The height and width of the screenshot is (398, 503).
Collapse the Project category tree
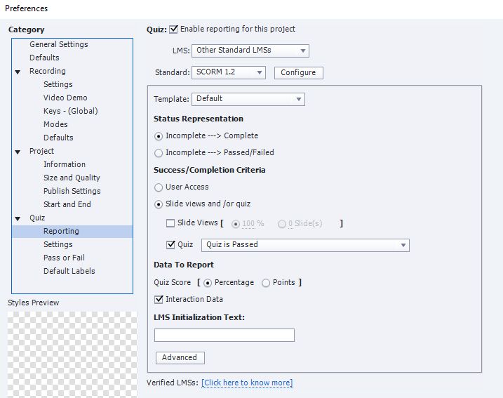pos(18,152)
